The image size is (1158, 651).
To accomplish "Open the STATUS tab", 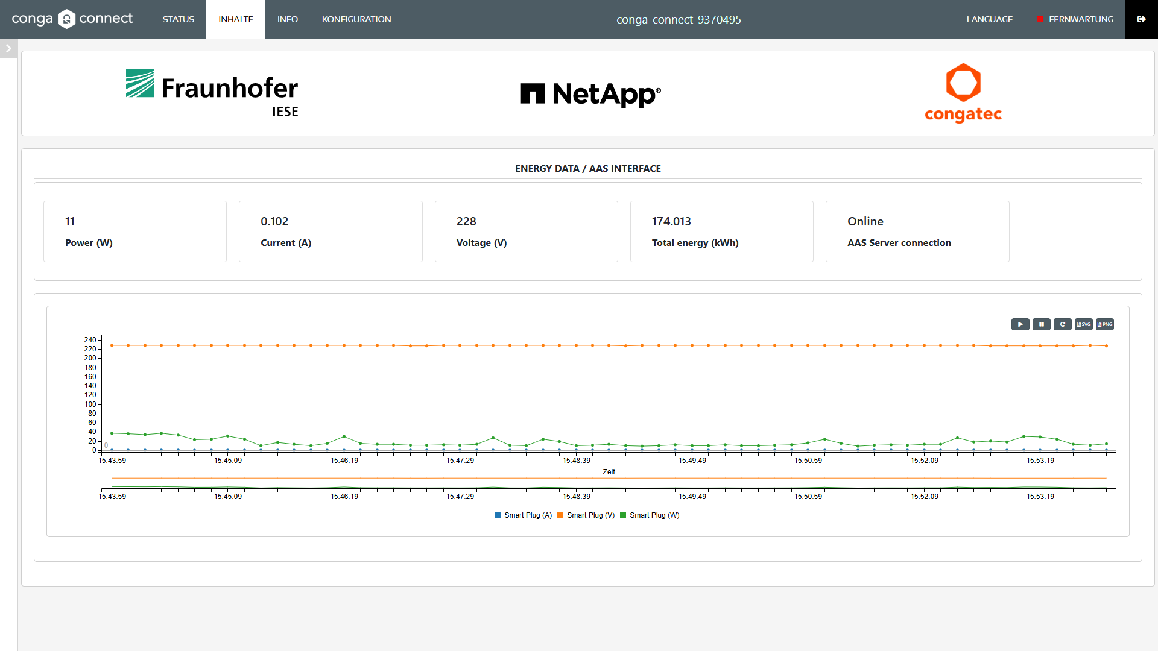I will [179, 19].
